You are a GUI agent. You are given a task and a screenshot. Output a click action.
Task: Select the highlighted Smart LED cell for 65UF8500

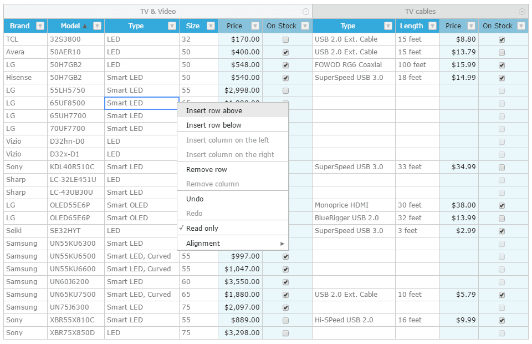(142, 103)
